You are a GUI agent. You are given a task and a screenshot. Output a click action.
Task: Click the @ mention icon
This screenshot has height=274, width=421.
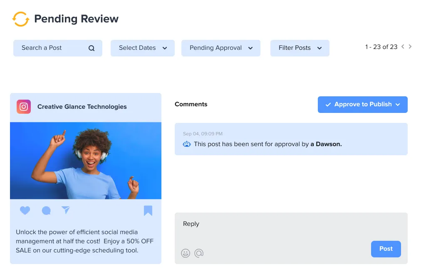[199, 253]
